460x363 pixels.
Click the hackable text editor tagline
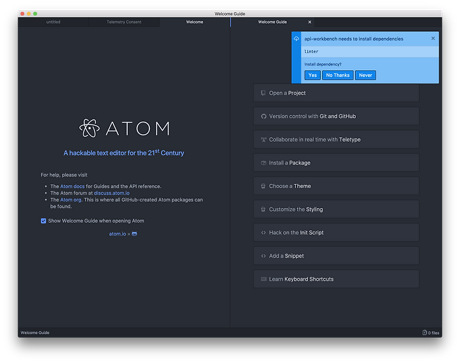pos(124,152)
